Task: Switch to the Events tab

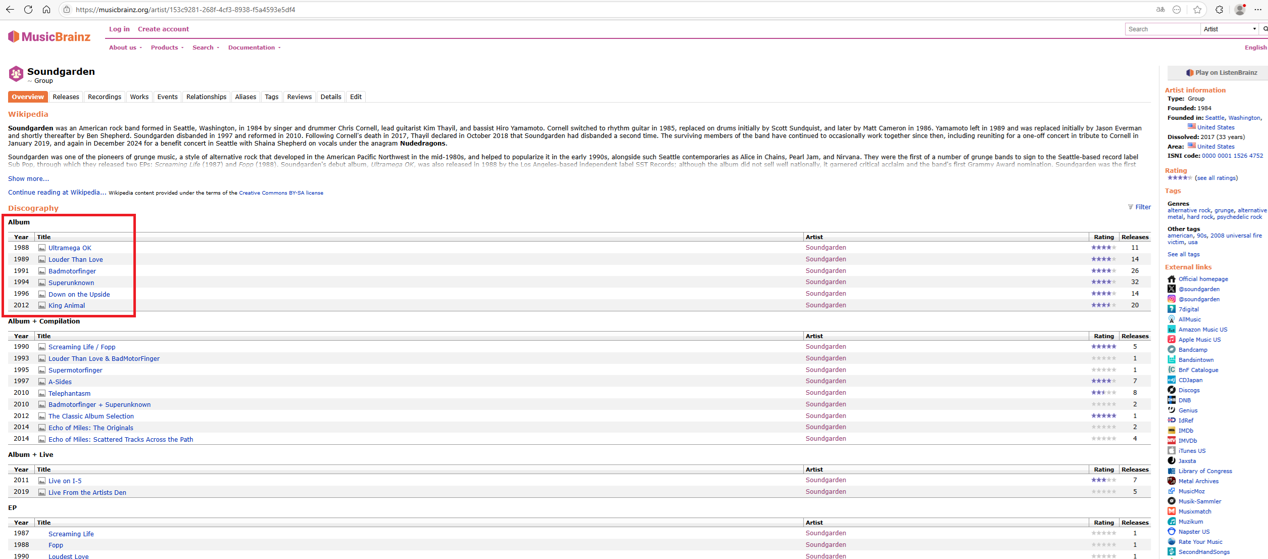Action: coord(167,97)
